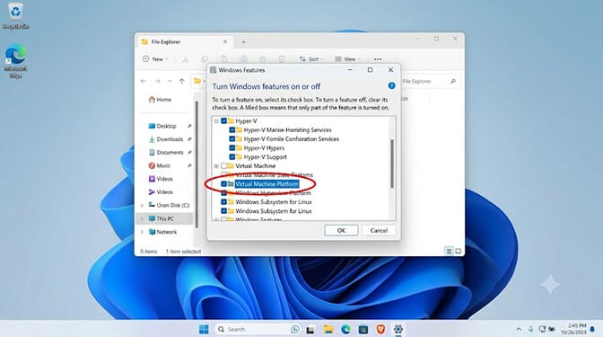Launch Microsoft Edge from the taskbar
Screen dimensions: 603x337
coord(345,329)
